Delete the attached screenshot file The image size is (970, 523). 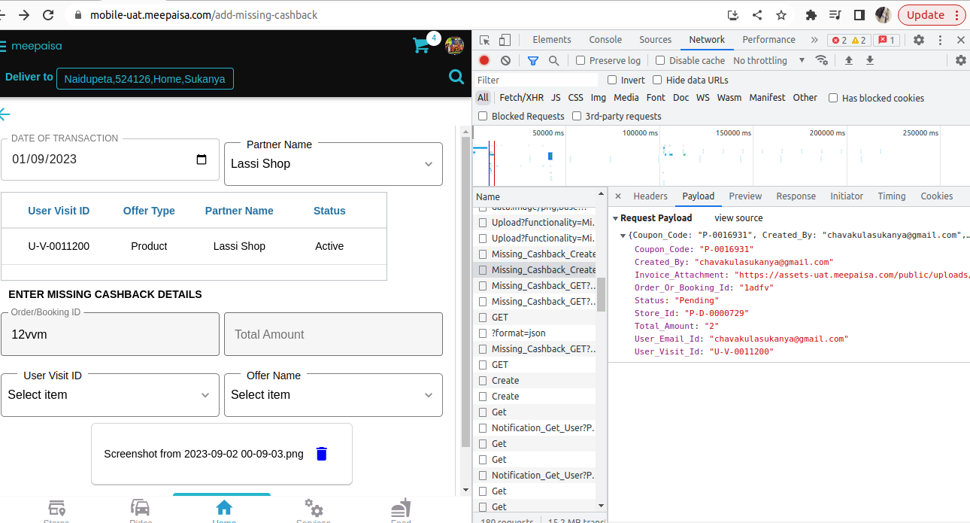(322, 454)
